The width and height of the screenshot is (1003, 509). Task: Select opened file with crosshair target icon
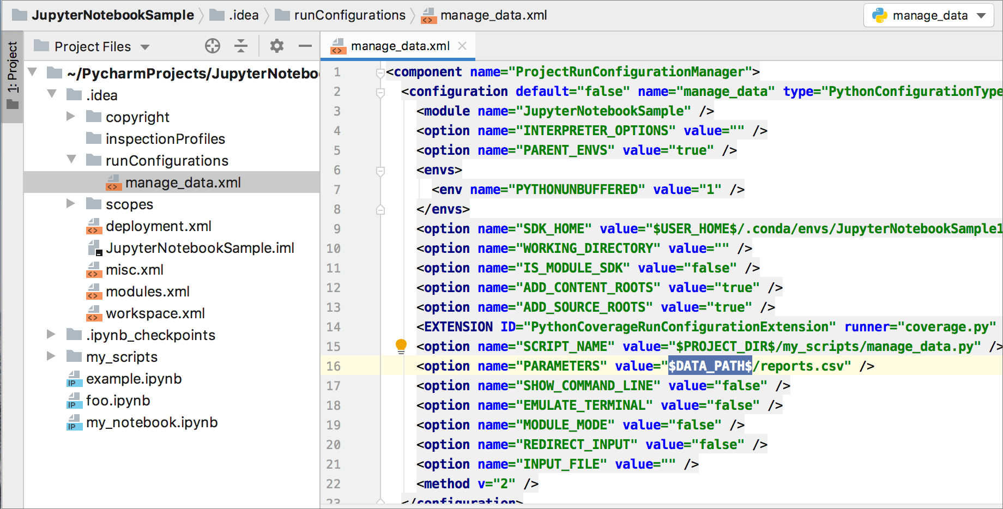coord(213,46)
